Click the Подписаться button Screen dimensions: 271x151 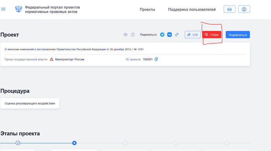(x=238, y=35)
